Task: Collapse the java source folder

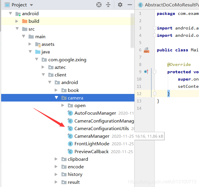Action: click(30, 52)
